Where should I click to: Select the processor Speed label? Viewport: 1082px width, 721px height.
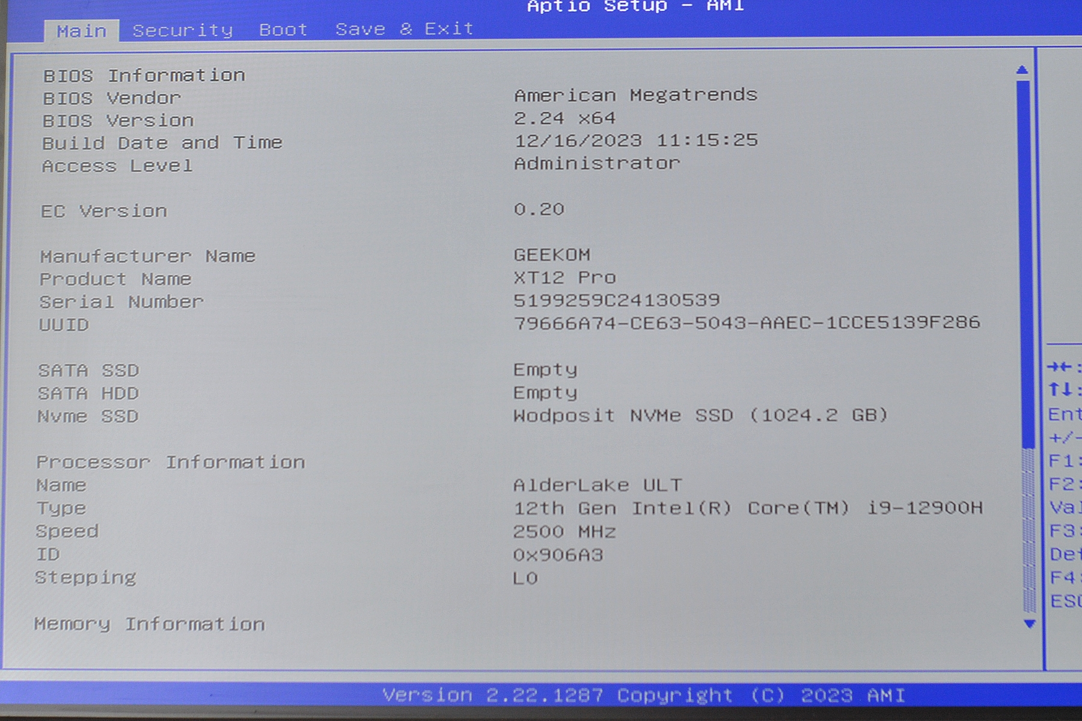click(x=67, y=532)
